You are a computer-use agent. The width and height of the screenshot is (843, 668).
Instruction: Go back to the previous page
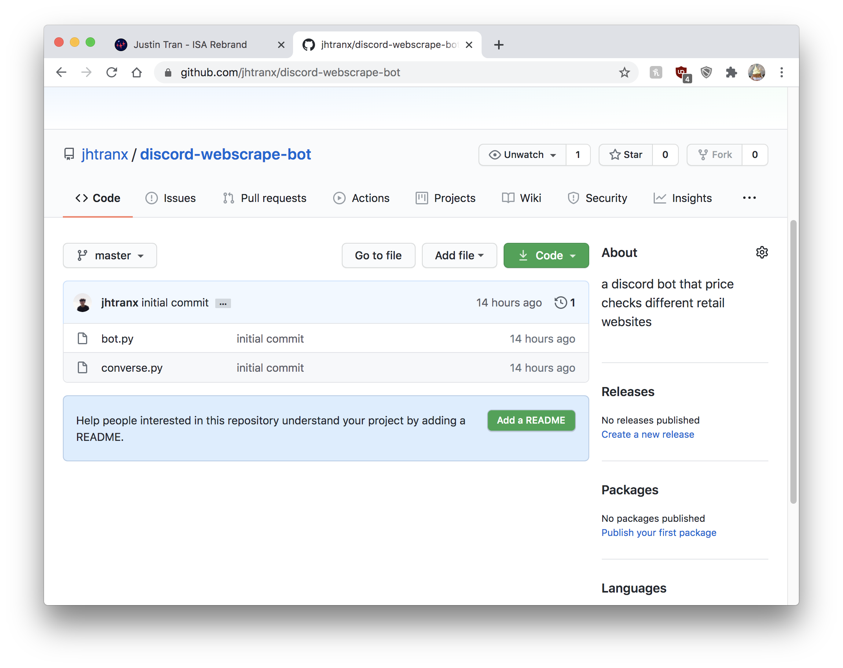[x=61, y=72]
